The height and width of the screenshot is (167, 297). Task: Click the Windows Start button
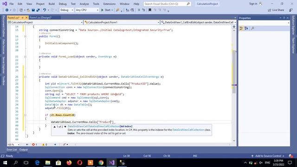click(5, 163)
